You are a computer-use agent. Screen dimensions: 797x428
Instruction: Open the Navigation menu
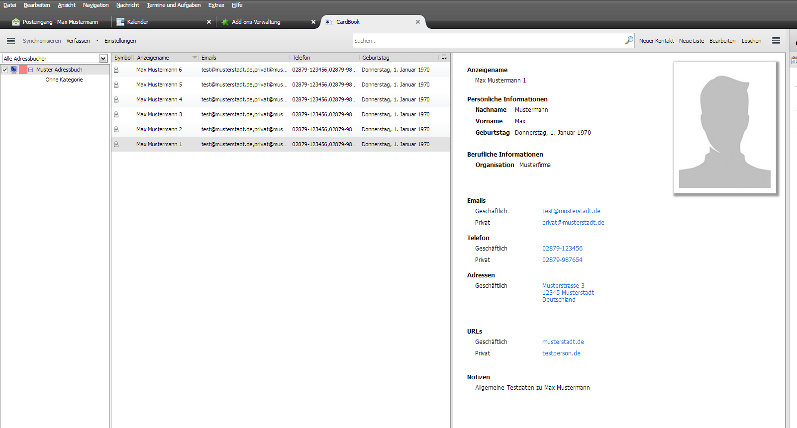coord(96,5)
